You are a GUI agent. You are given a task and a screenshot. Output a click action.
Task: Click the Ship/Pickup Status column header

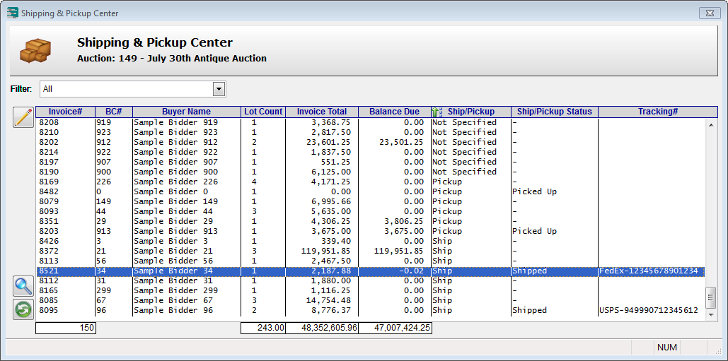click(x=555, y=112)
